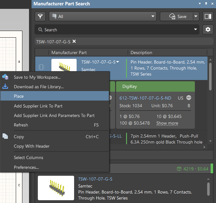
Task: Click the US country label in DigiKey card
Action: (180, 98)
